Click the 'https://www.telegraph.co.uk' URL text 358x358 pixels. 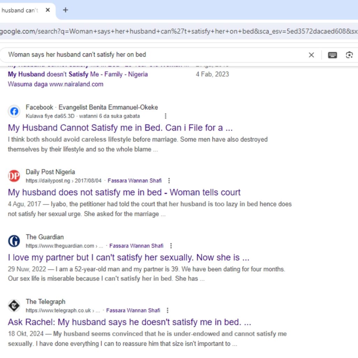click(x=58, y=310)
